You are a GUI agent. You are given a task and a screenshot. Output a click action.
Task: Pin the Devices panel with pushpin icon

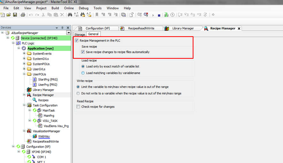point(62,28)
